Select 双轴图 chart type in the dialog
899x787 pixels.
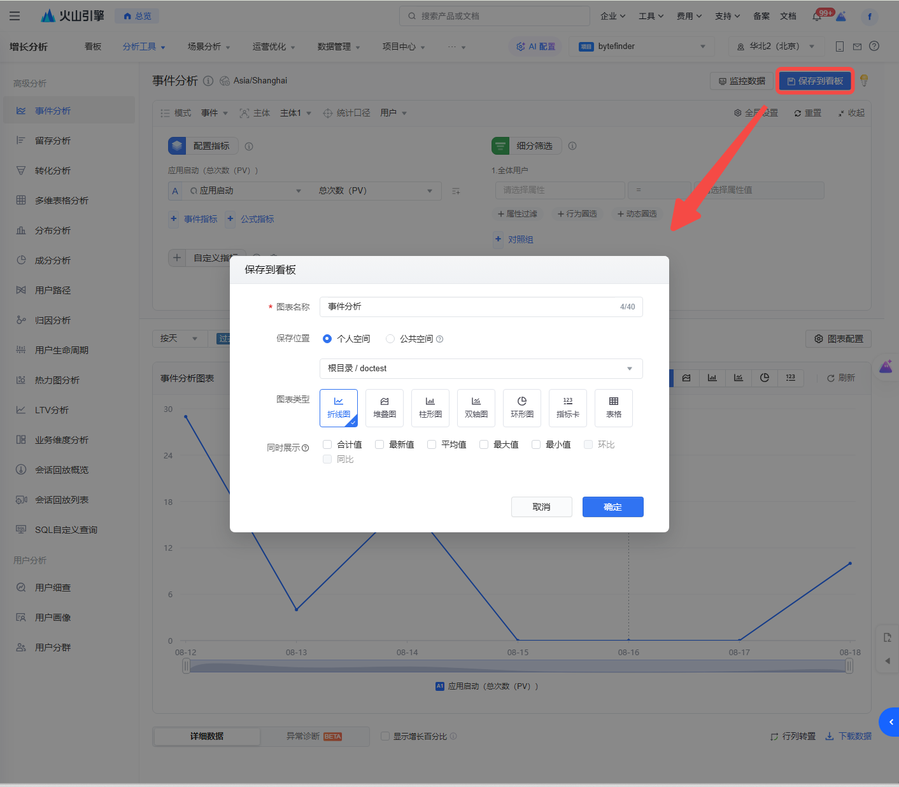[x=476, y=408]
